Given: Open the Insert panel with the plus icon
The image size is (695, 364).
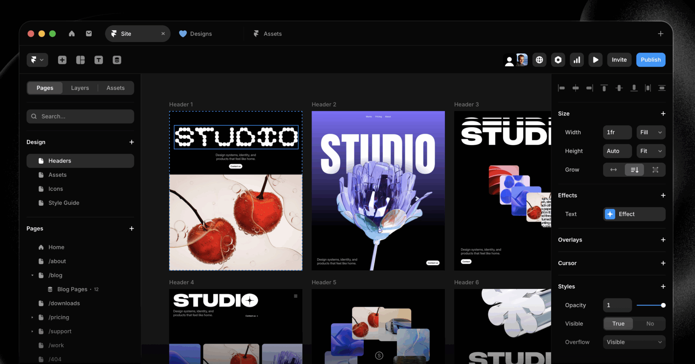Looking at the screenshot, I should coord(62,60).
